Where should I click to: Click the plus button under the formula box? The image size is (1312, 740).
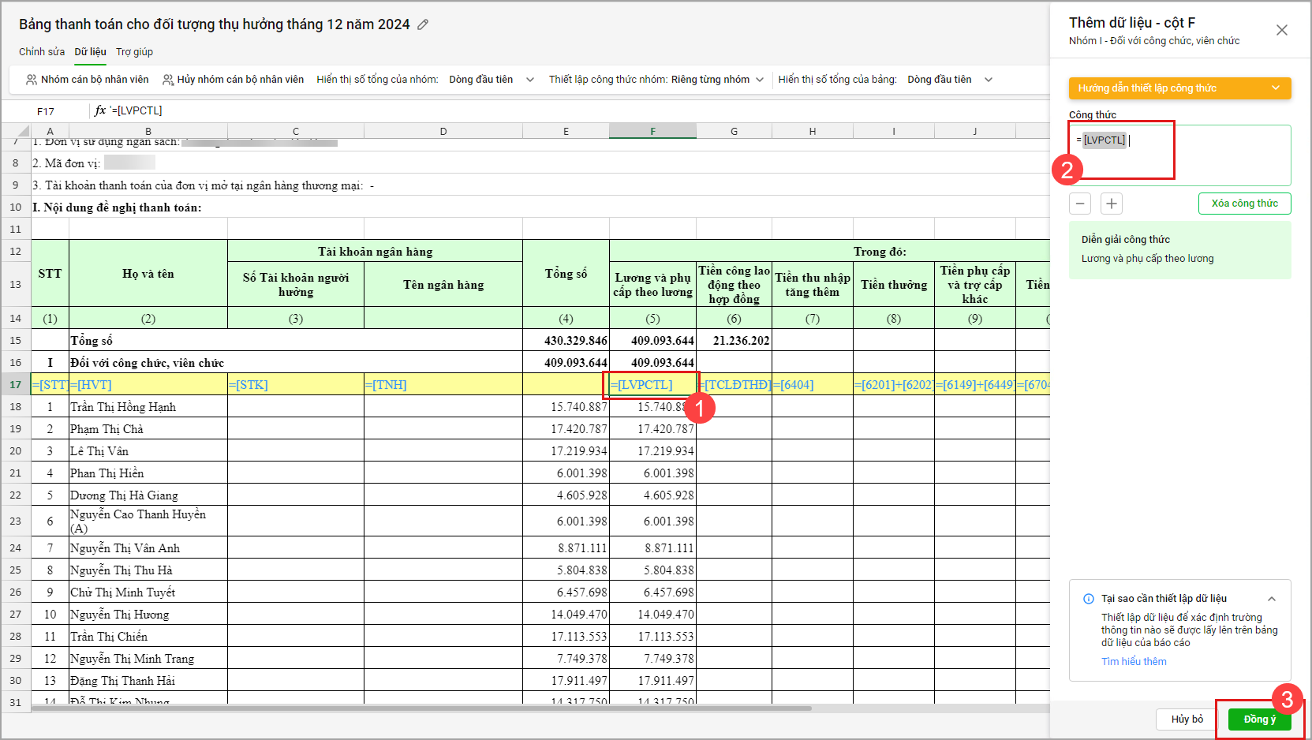pyautogui.click(x=1112, y=204)
